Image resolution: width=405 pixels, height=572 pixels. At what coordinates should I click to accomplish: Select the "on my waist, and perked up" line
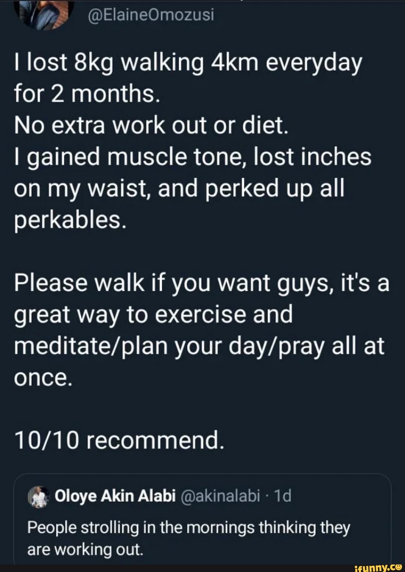pyautogui.click(x=179, y=188)
